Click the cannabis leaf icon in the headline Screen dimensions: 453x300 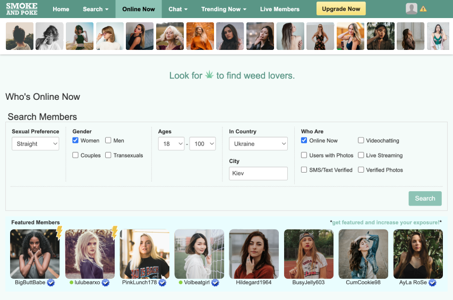click(x=209, y=75)
